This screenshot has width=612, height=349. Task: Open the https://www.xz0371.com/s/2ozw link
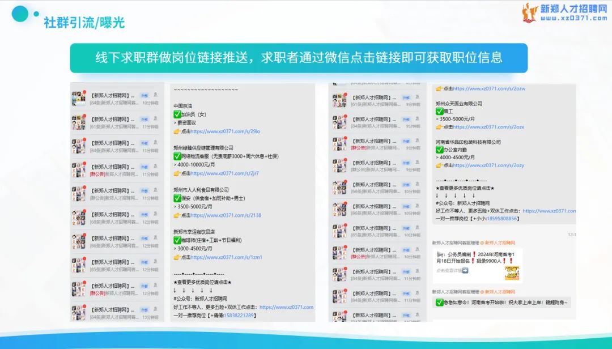[489, 88]
